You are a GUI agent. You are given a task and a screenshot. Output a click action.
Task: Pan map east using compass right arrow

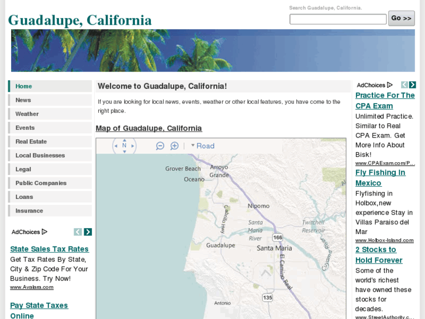(x=133, y=146)
